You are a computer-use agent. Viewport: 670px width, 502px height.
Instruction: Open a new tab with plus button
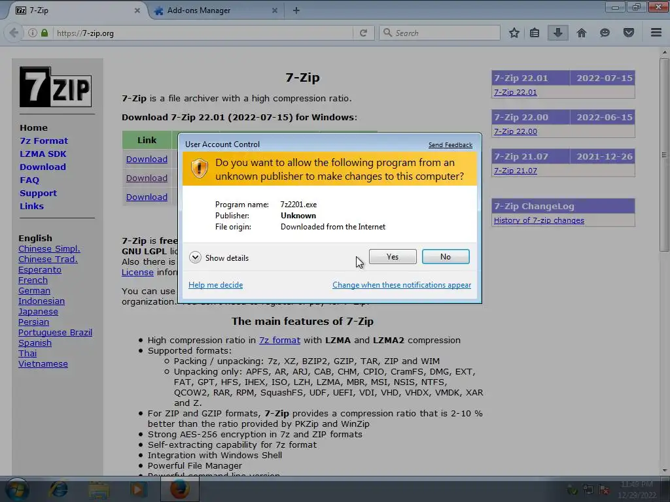point(296,10)
